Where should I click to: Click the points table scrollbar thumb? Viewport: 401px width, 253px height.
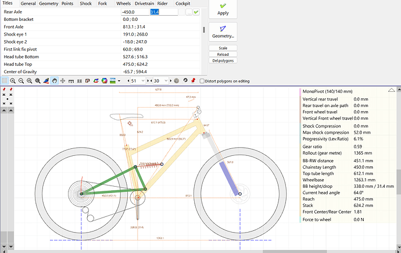[x=204, y=30]
